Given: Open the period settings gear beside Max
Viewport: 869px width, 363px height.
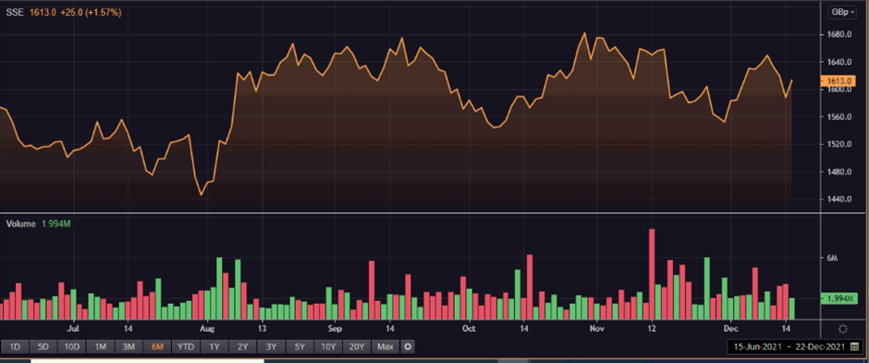Looking at the screenshot, I should coord(408,347).
